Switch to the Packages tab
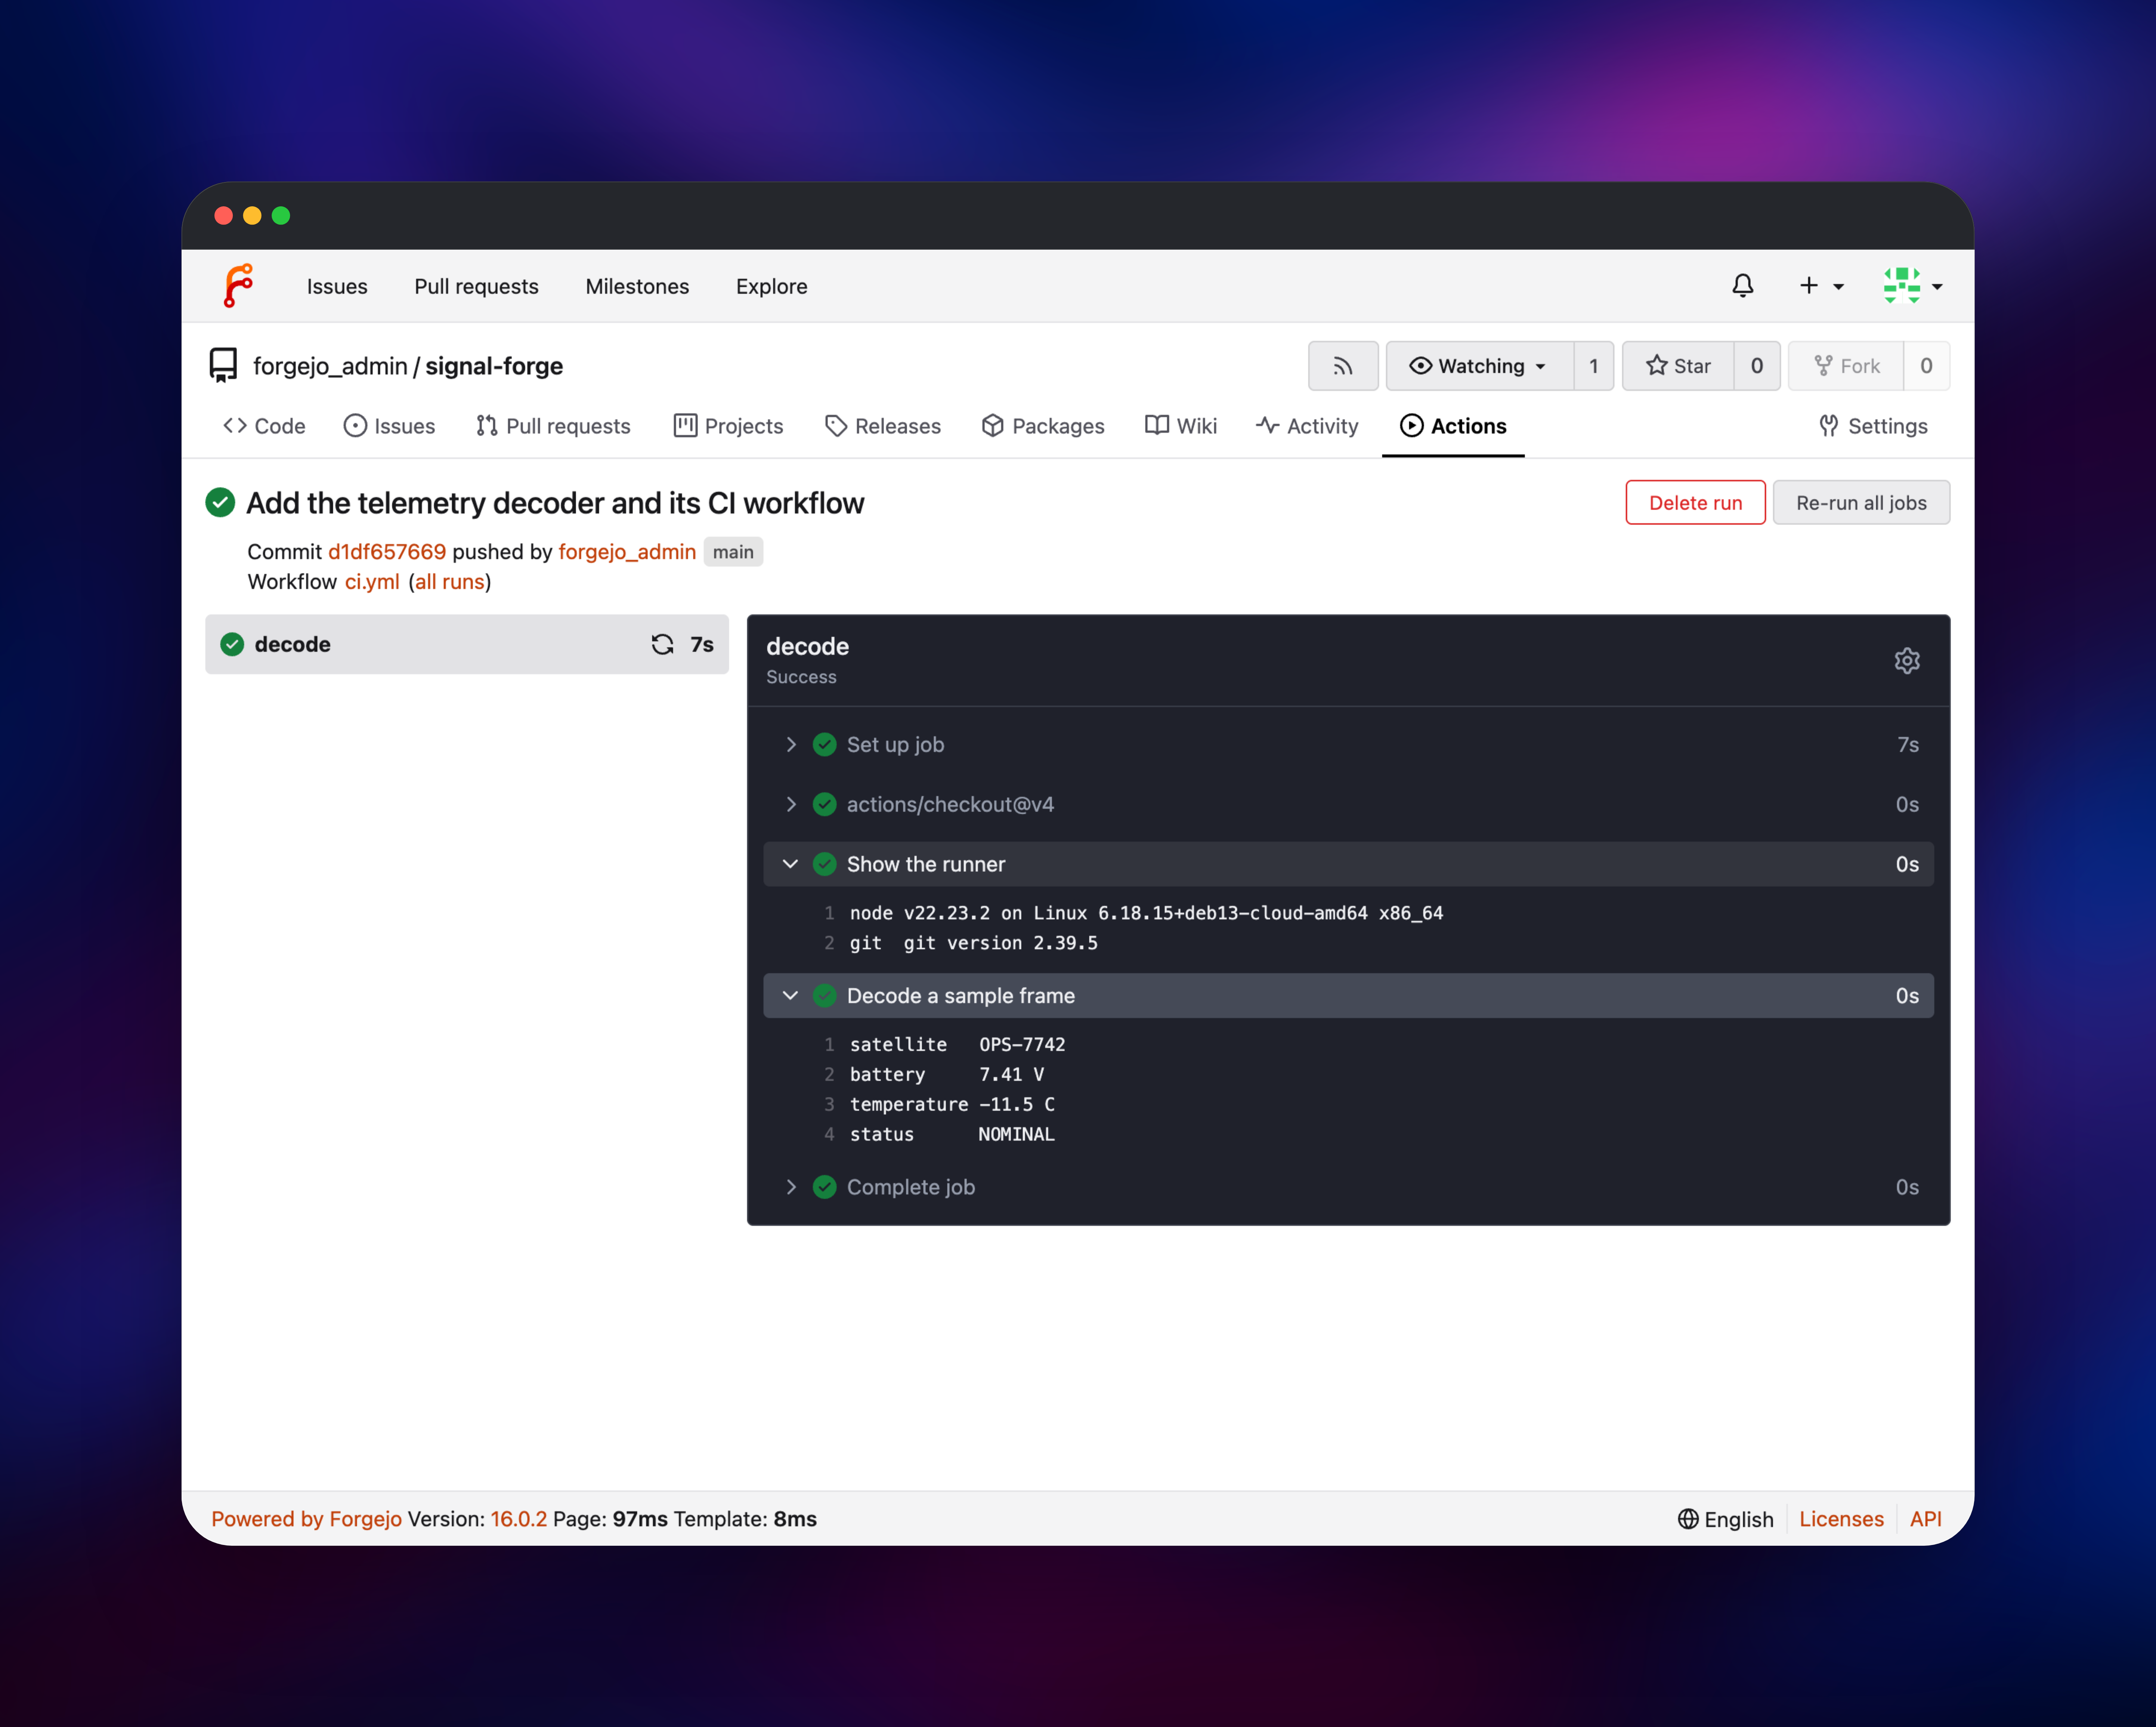The width and height of the screenshot is (2156, 1727). tap(1043, 426)
